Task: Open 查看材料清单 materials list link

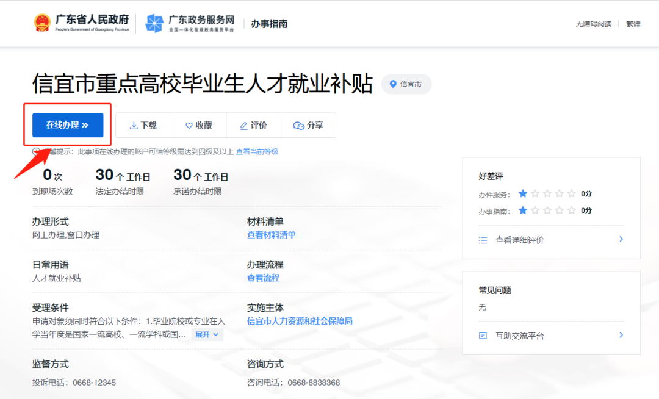Action: click(271, 235)
